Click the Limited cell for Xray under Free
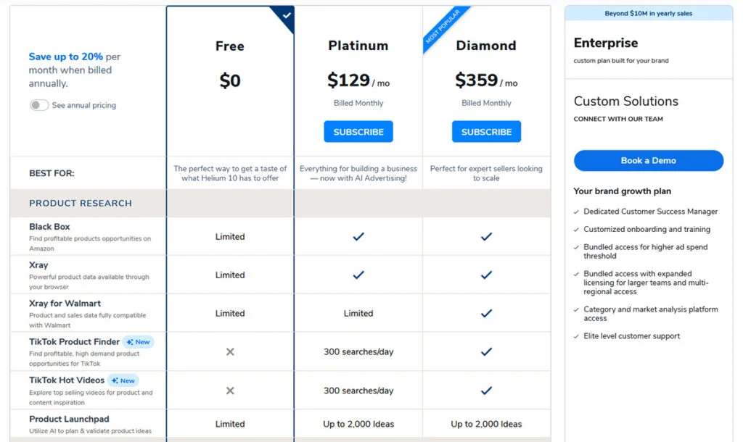Viewport: 743px width, 442px height. 230,275
